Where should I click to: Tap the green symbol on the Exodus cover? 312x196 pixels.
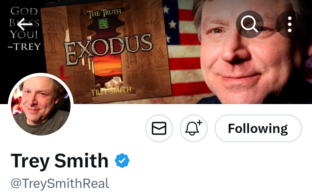[x=104, y=24]
